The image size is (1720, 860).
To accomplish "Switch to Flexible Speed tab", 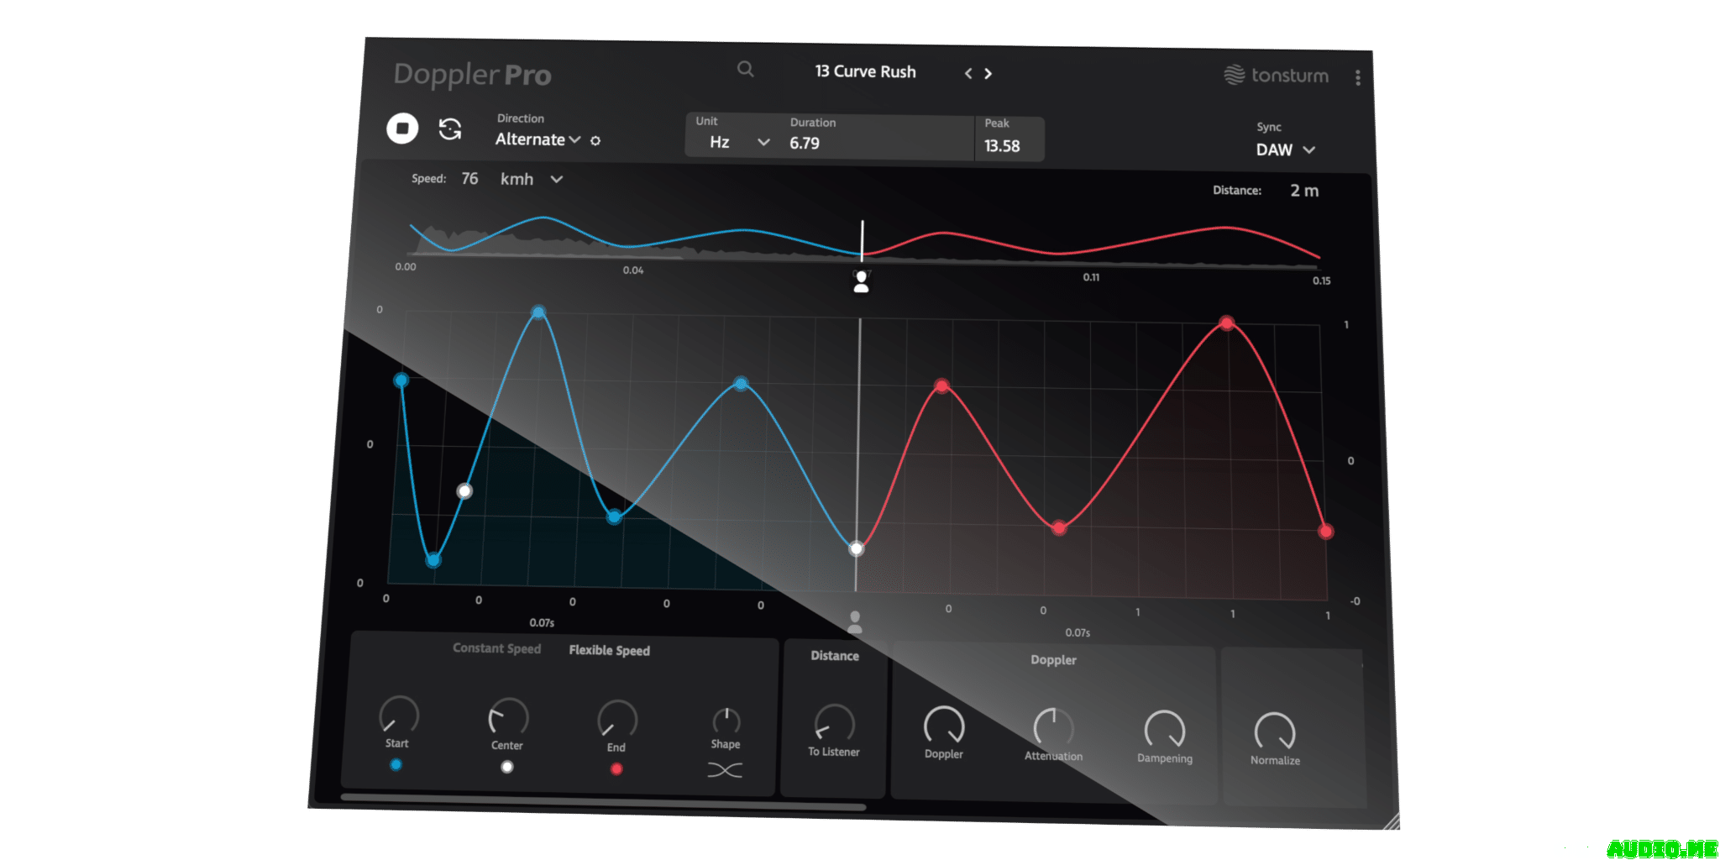I will (x=609, y=650).
